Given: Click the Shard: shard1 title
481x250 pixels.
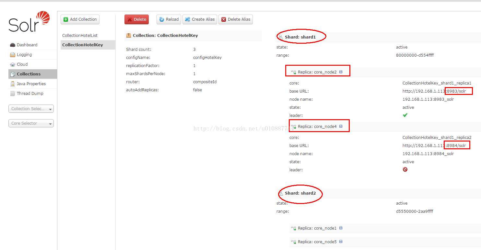Looking at the screenshot, I should 300,37.
